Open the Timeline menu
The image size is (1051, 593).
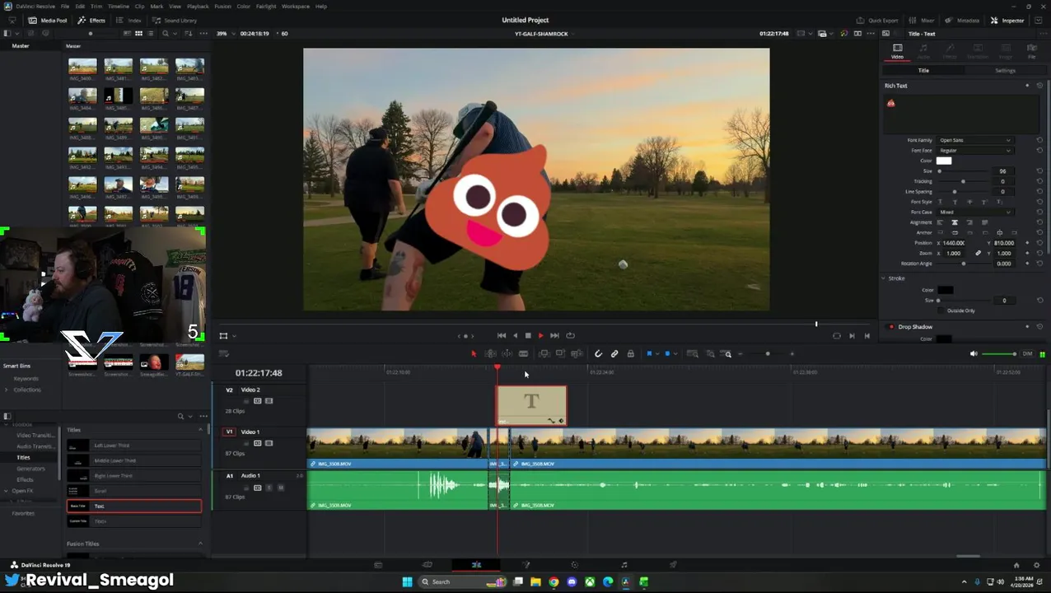click(118, 6)
